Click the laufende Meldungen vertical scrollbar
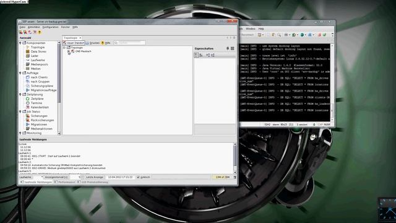This screenshot has height=223, width=396. click(235, 159)
